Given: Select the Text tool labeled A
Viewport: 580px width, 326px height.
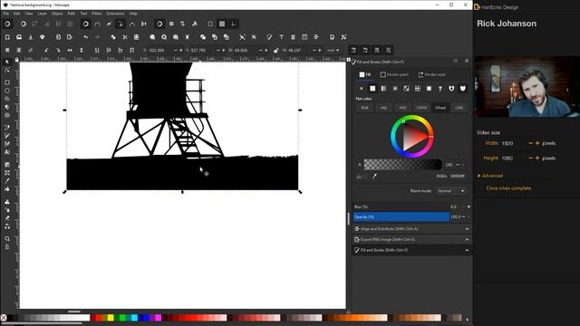Looking at the screenshot, I should coord(7,152).
